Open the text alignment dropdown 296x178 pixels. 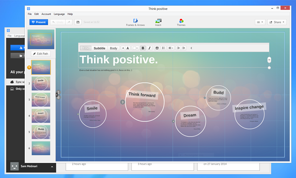click(x=170, y=48)
